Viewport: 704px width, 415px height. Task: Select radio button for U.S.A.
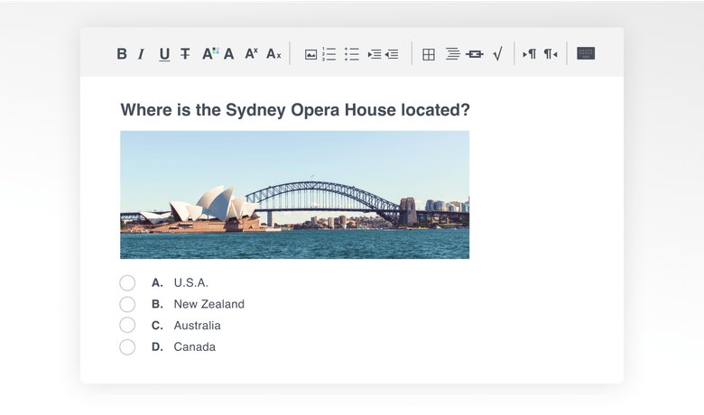pos(127,282)
